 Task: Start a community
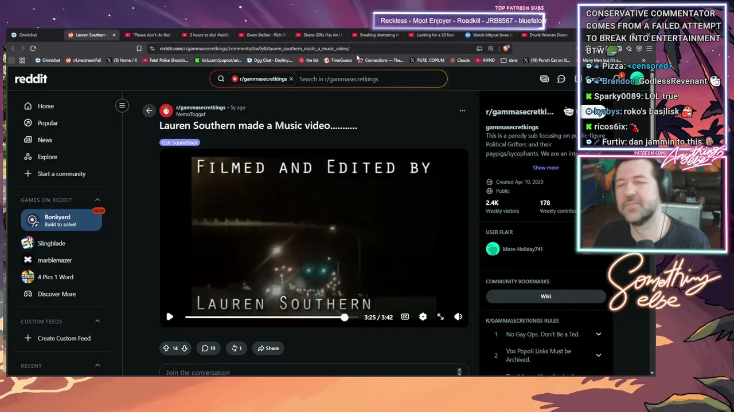click(61, 173)
